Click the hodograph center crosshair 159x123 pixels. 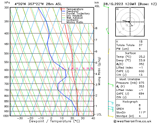(130, 22)
